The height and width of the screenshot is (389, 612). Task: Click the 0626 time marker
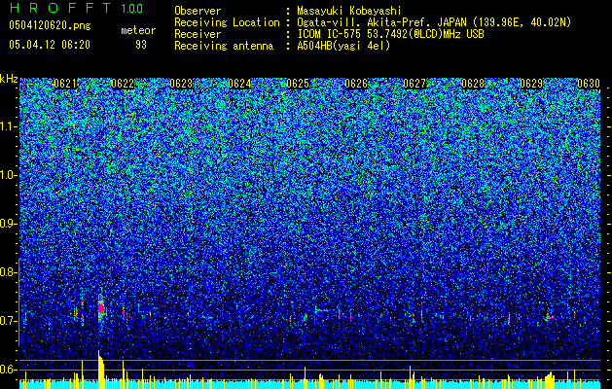356,84
